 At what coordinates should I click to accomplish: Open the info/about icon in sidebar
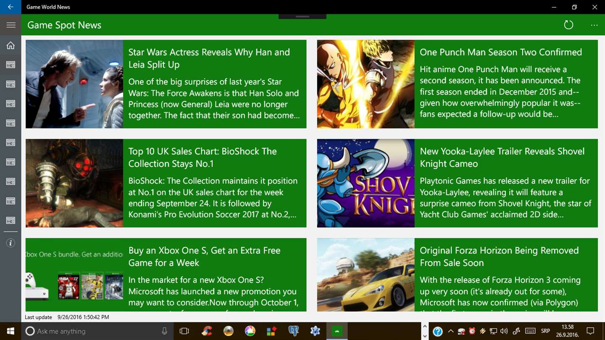tap(11, 243)
